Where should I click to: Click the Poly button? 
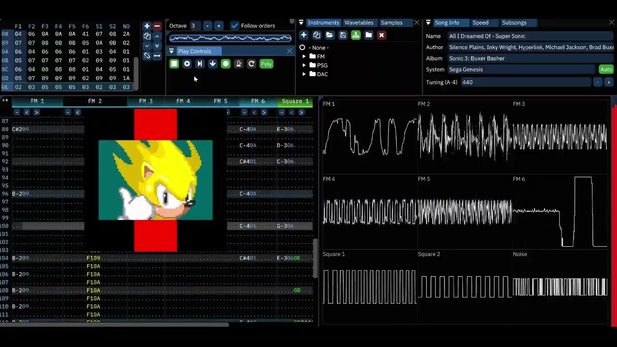pos(266,64)
